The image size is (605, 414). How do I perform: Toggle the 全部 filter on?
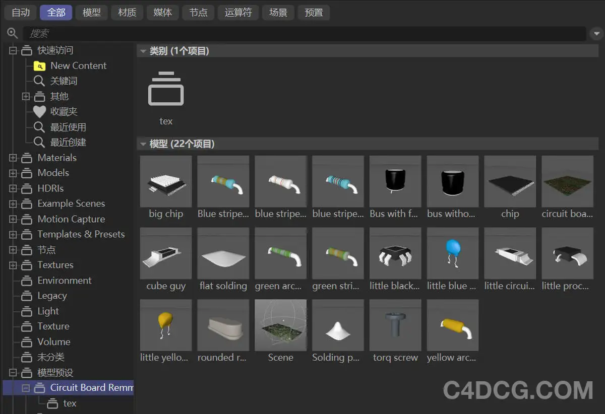click(56, 13)
